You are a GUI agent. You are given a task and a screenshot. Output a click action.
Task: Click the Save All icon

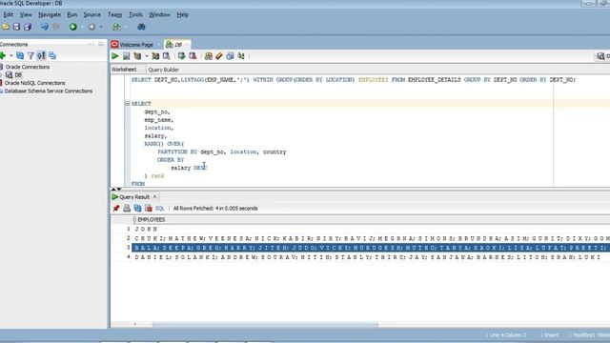click(28, 27)
